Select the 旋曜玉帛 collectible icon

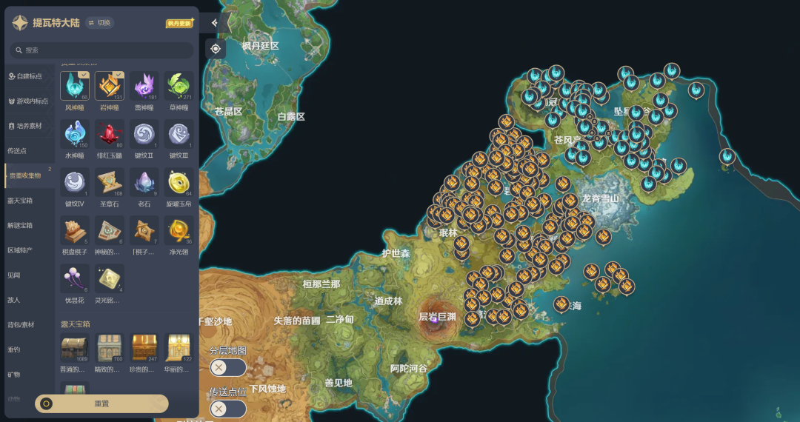coord(179,182)
